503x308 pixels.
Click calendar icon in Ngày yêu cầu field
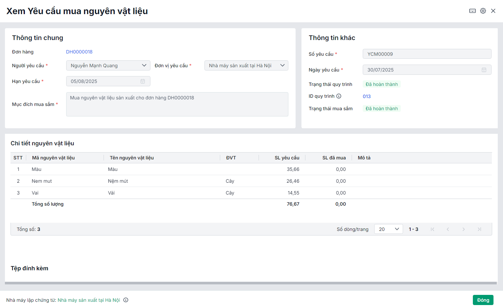[x=484, y=70]
